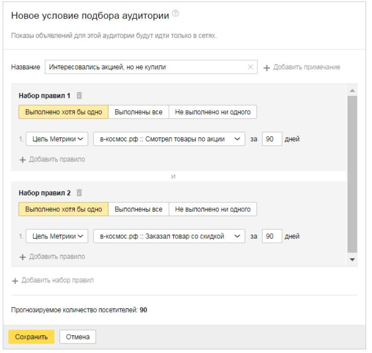Click 'Добавить набор правил' link

click(53, 280)
